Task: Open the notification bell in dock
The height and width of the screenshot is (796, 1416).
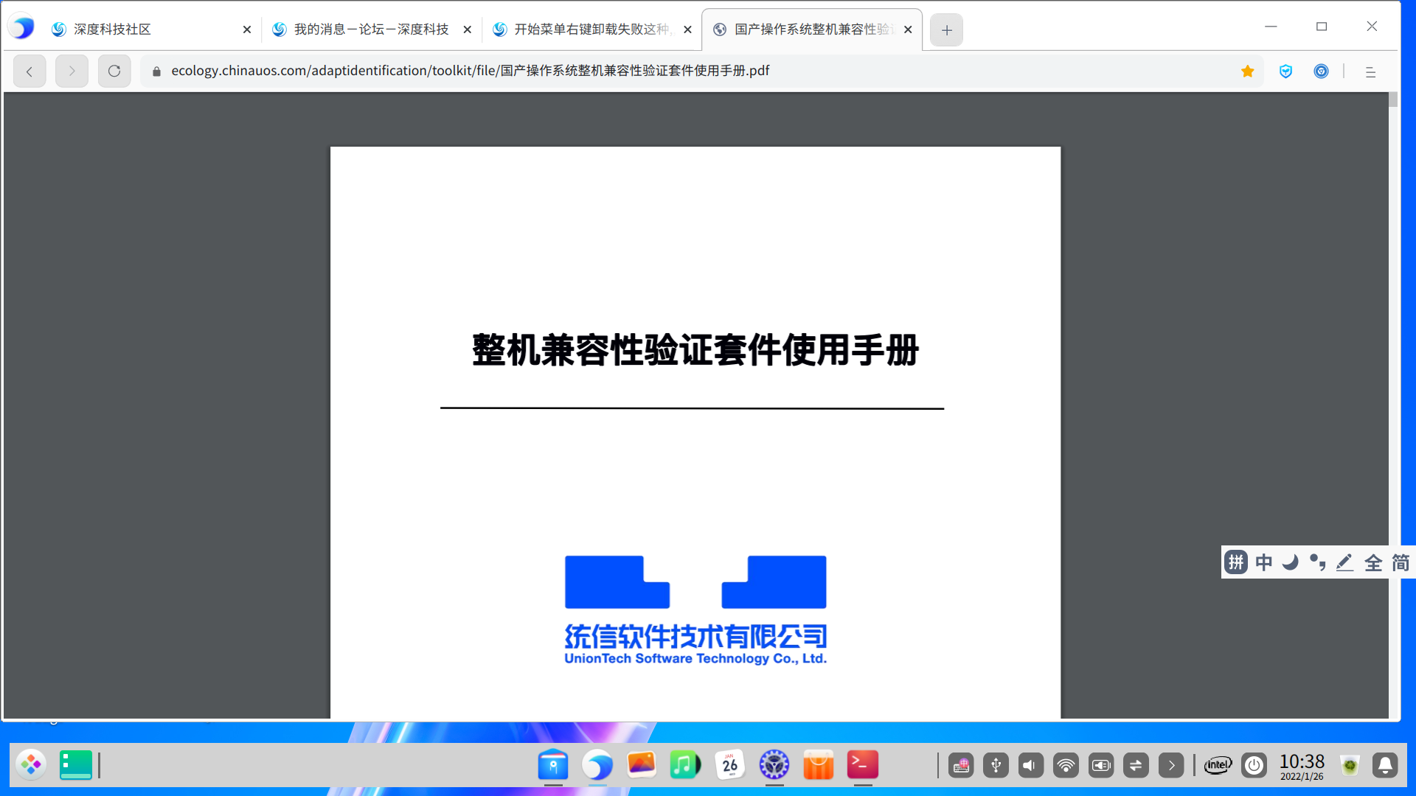Action: click(1384, 765)
